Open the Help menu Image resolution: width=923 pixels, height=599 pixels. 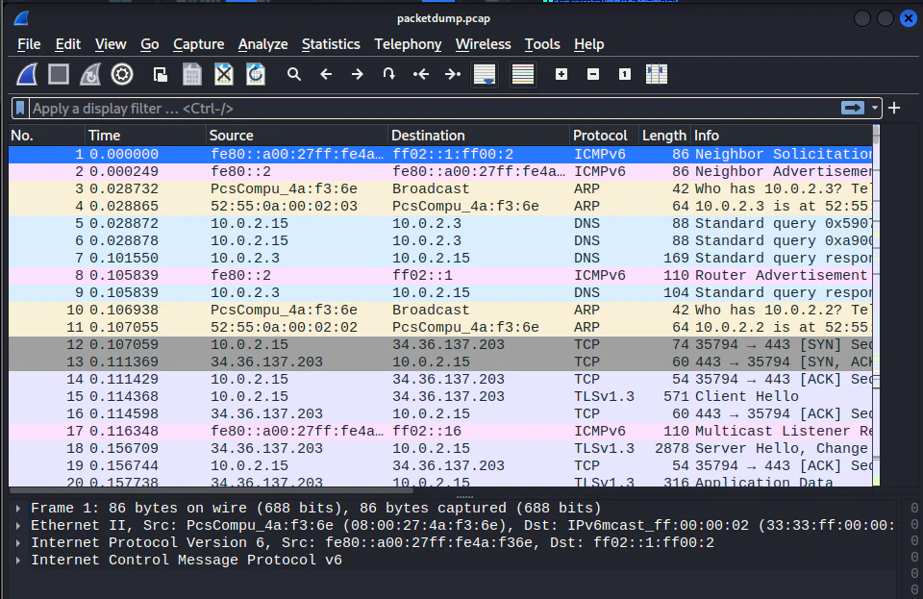pos(588,44)
